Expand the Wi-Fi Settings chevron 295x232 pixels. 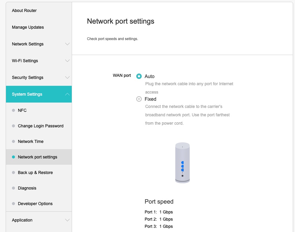click(67, 61)
